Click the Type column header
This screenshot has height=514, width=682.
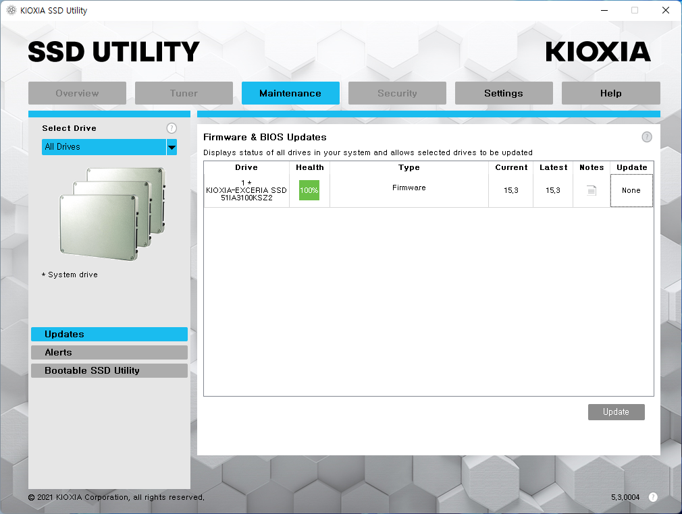click(409, 167)
